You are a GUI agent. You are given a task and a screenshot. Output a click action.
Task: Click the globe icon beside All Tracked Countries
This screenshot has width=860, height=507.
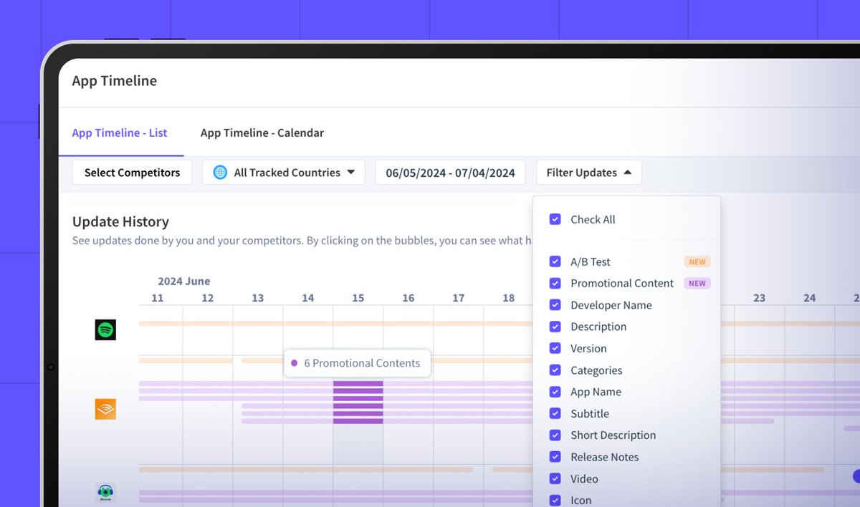219,172
